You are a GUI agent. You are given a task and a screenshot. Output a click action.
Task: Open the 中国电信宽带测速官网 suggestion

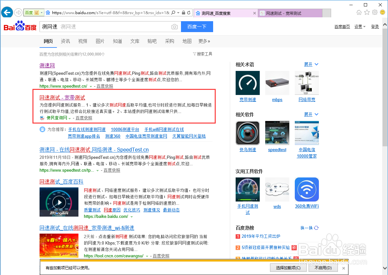coord(146,136)
